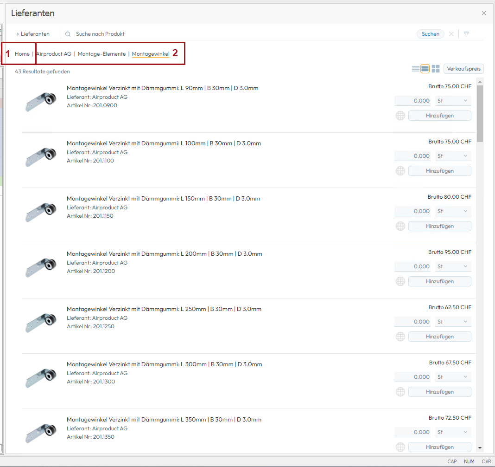
Task: Select Montagewinkel breadcrumb
Action: [x=151, y=54]
